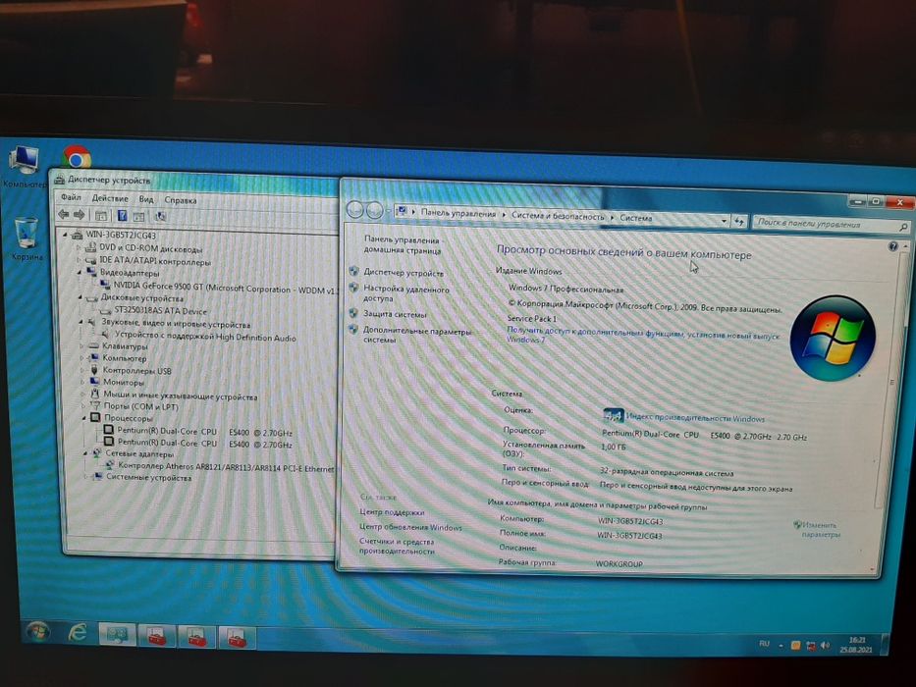916x687 pixels.
Task: Click the System window vertical scrollbar
Action: [890, 380]
